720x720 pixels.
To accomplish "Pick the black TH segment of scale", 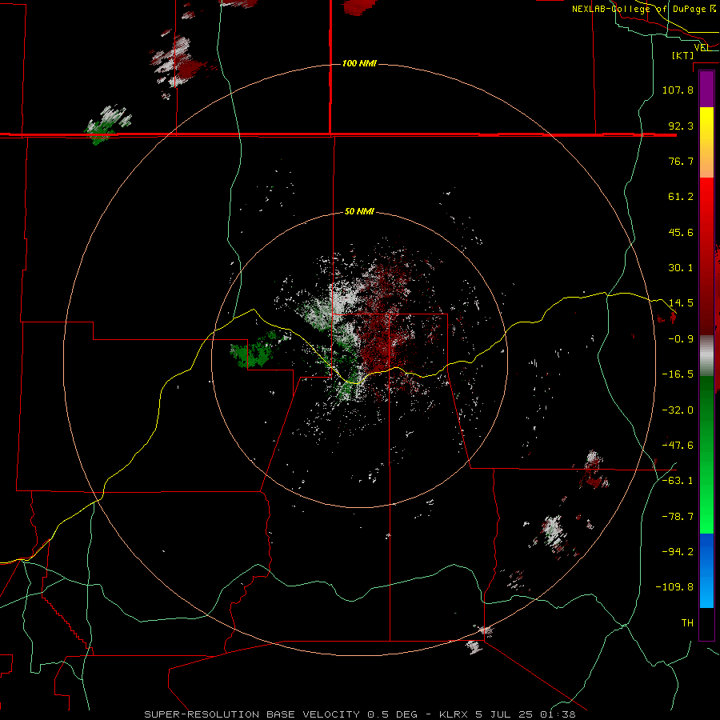I will point(706,623).
